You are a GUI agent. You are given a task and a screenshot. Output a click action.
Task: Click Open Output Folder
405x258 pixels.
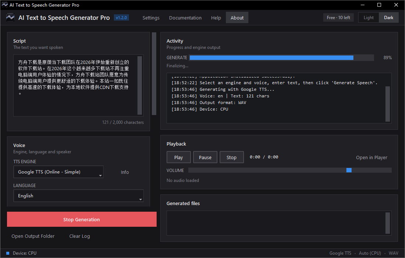click(33, 236)
